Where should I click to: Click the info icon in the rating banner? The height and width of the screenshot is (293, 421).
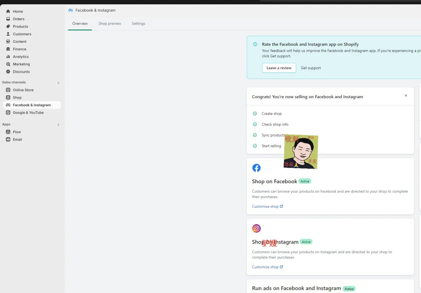coord(255,44)
